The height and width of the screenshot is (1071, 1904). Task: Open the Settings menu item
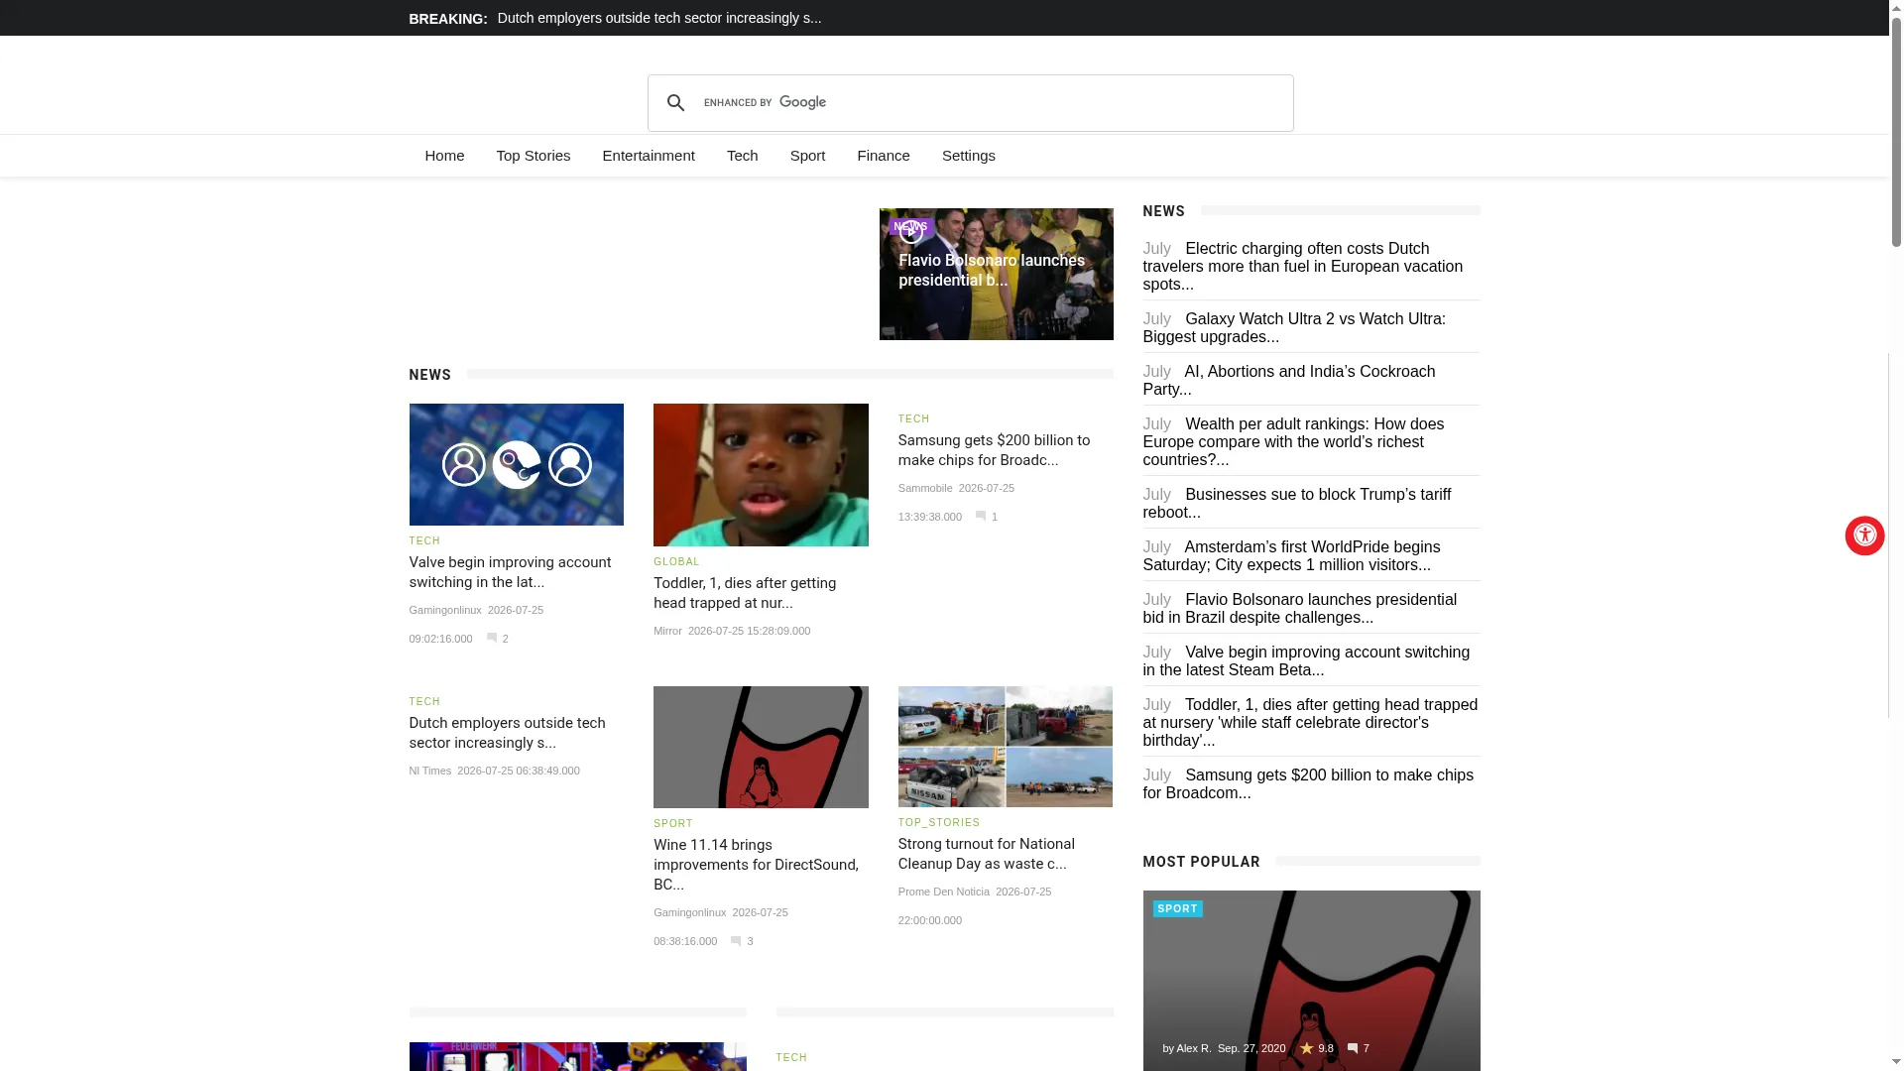(969, 156)
